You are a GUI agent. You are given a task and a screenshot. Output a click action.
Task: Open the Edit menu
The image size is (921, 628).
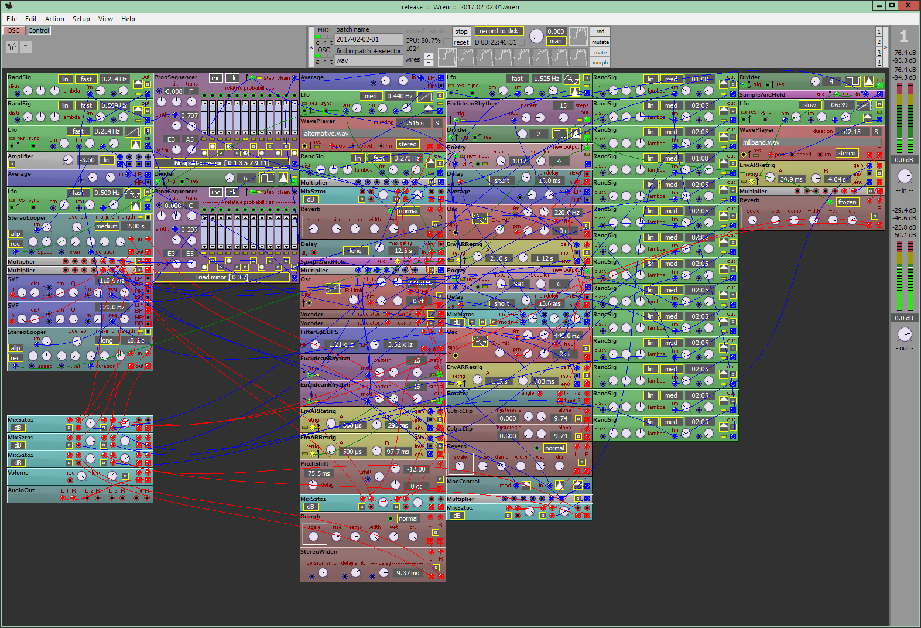tap(31, 19)
